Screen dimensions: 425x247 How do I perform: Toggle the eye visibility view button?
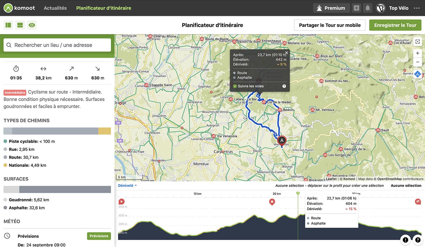click(32, 25)
